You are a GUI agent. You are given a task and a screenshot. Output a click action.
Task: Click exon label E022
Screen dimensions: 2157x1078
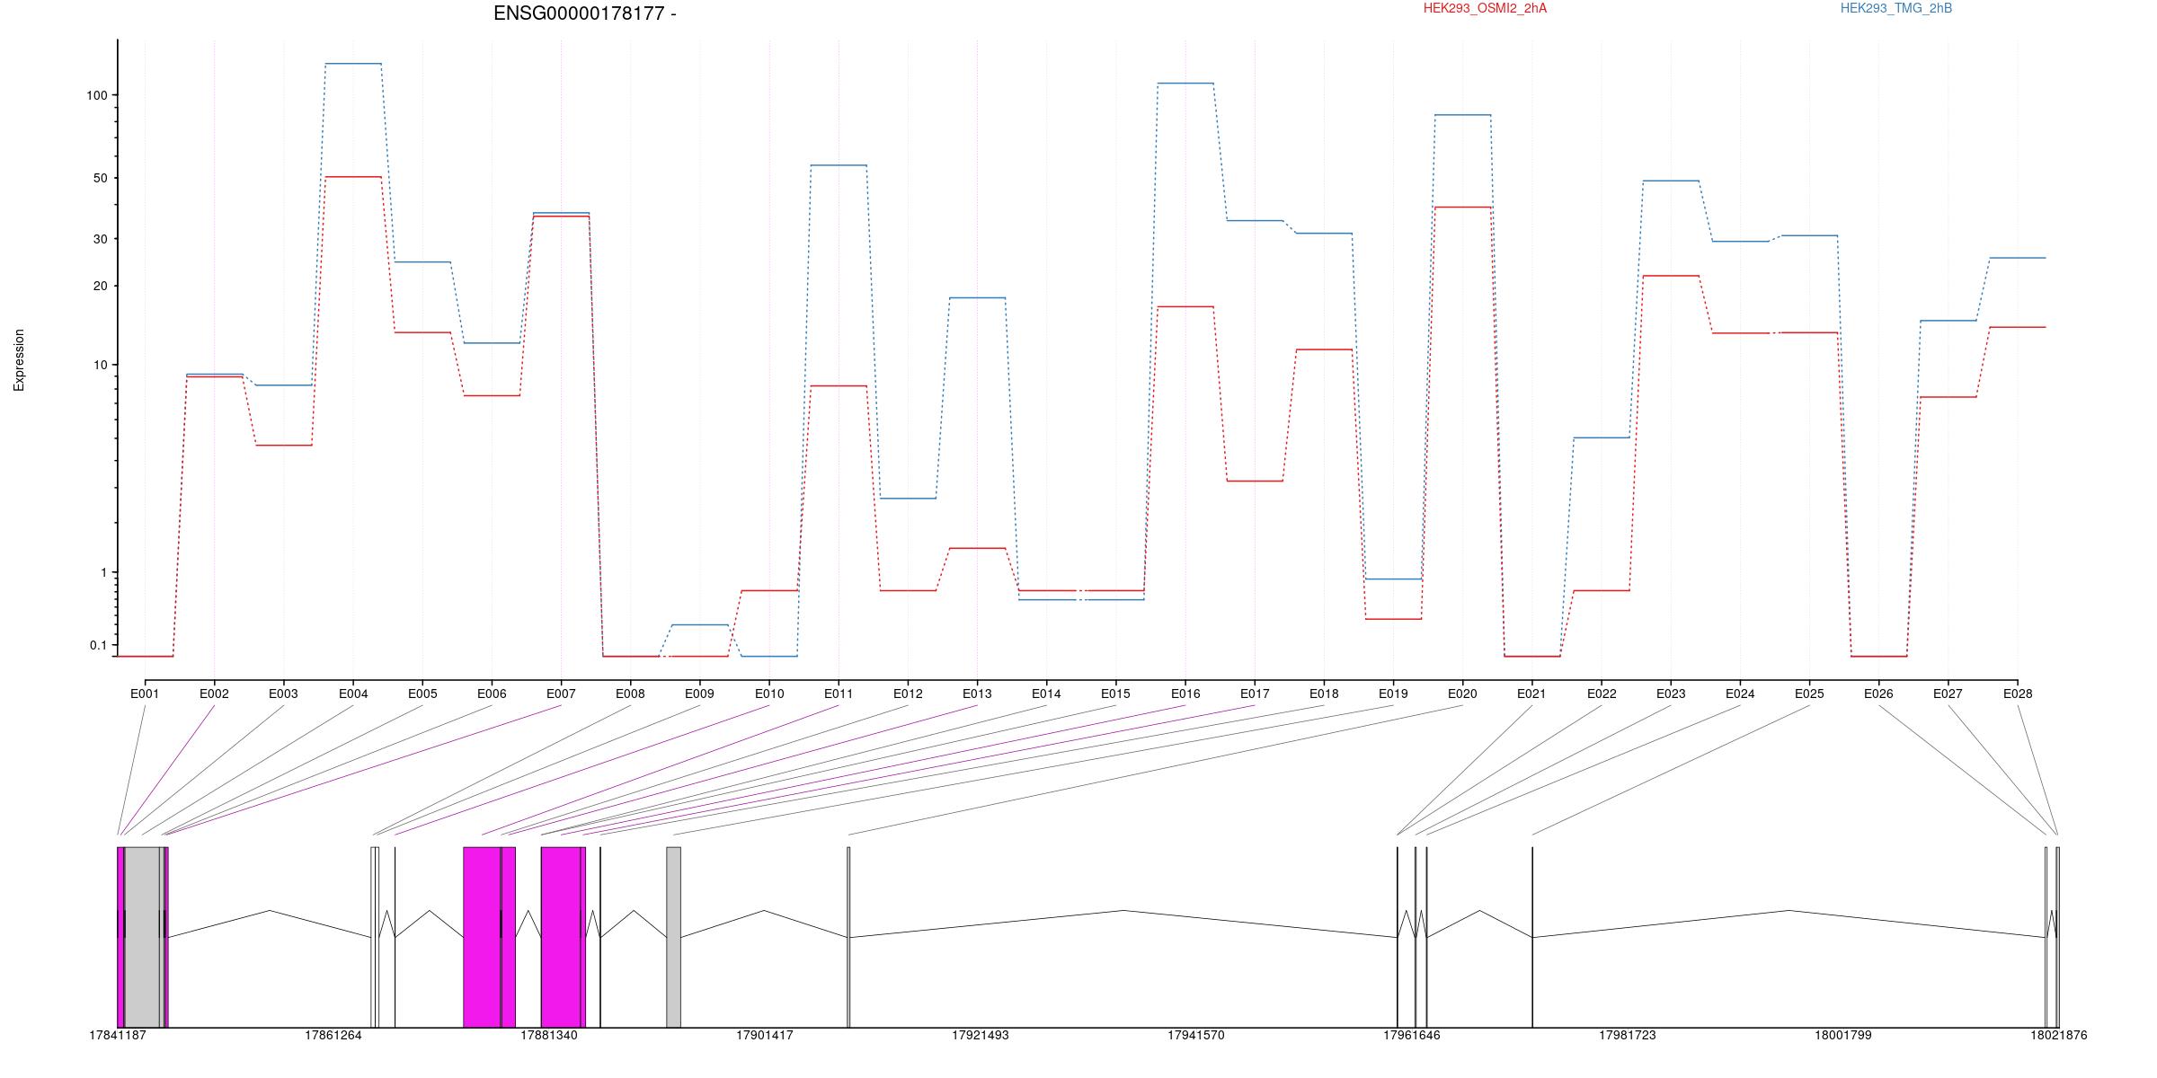pos(1602,694)
